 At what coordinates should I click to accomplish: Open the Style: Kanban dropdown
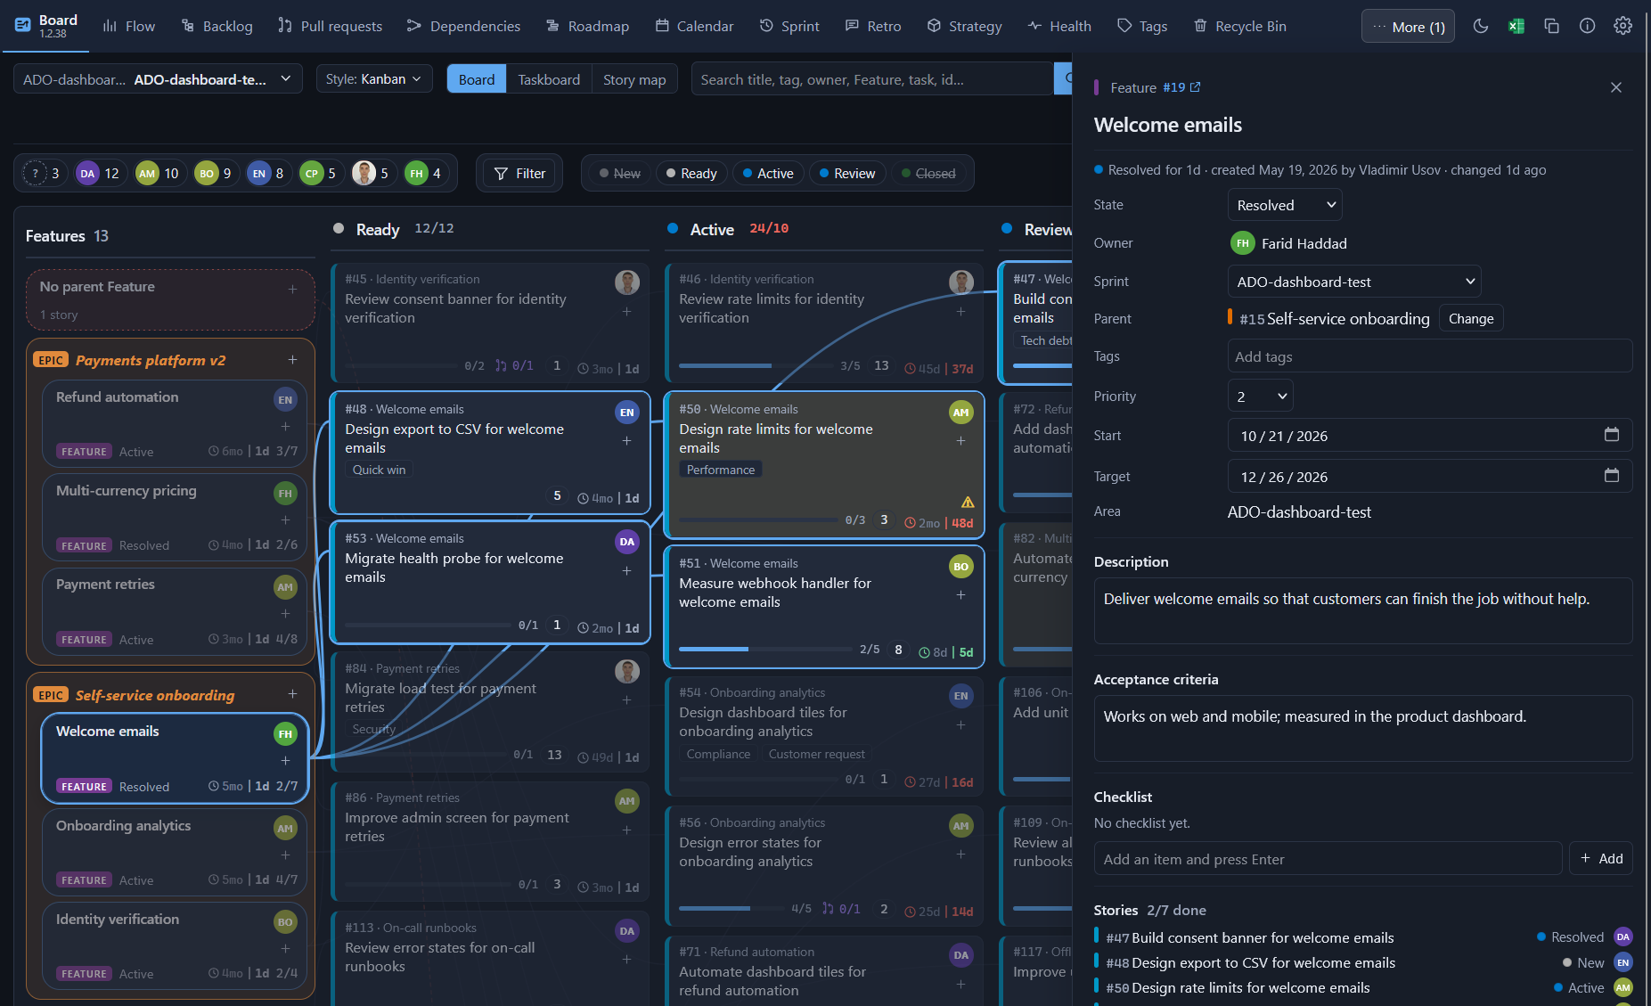(x=374, y=79)
